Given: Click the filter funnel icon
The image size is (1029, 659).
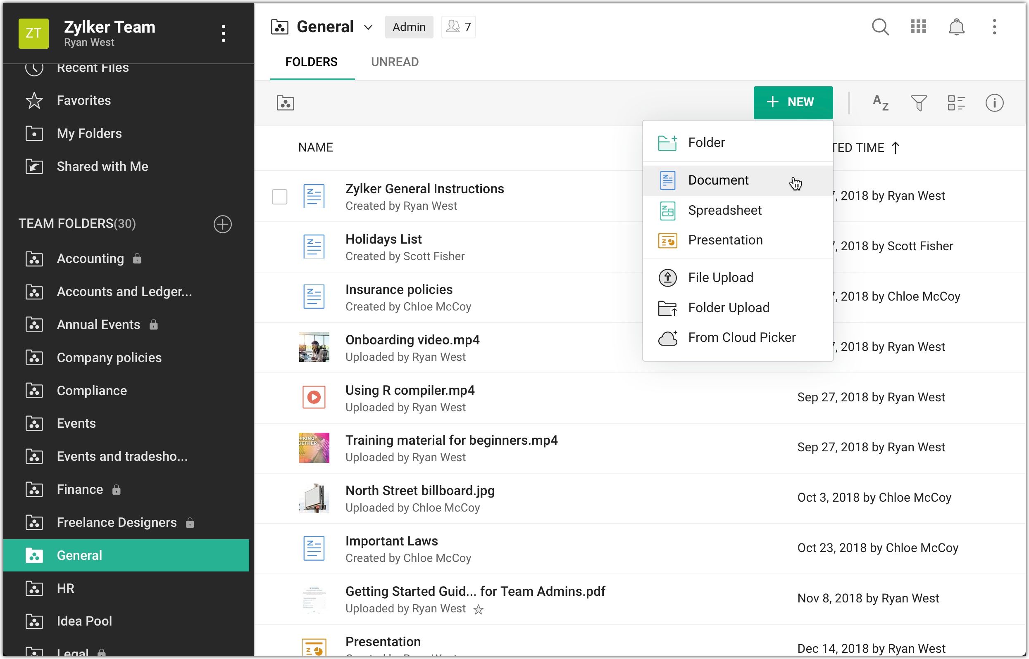Looking at the screenshot, I should (x=919, y=103).
